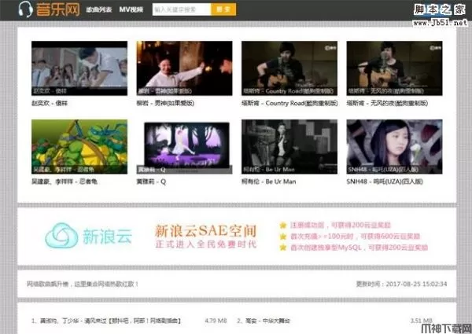
Task: Focus the keyword search input field
Action: (182, 9)
